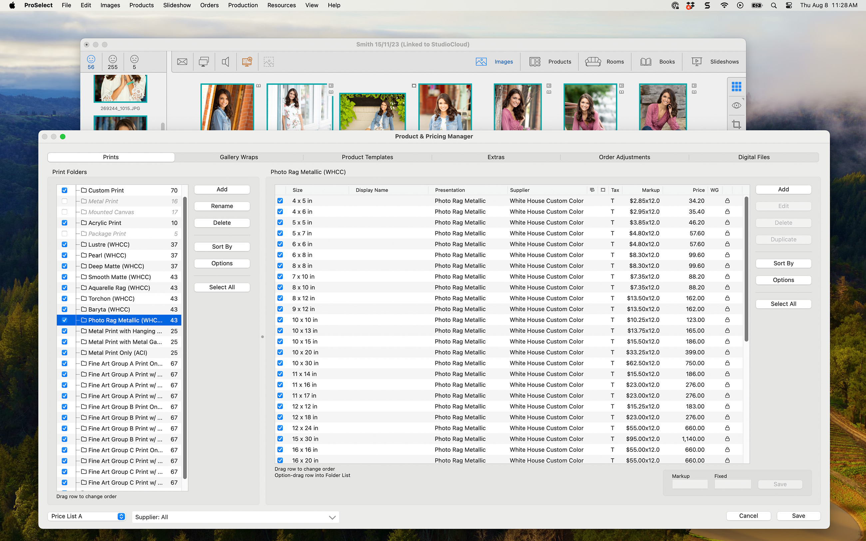This screenshot has height=541, width=866.
Task: Click the email envelope toolbar icon
Action: click(x=182, y=62)
